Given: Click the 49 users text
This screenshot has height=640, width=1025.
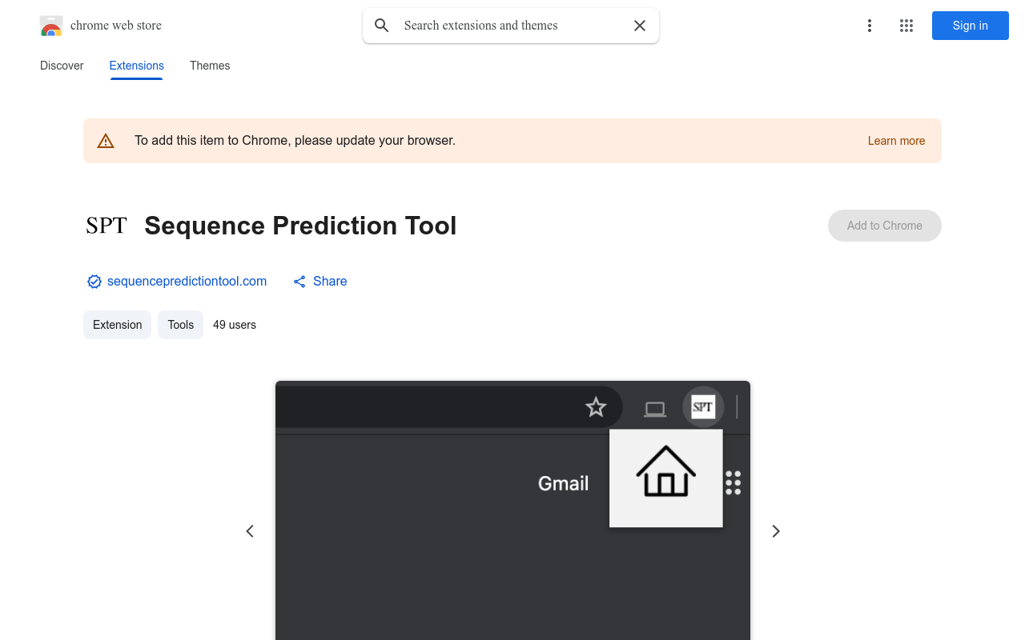Looking at the screenshot, I should 235,325.
